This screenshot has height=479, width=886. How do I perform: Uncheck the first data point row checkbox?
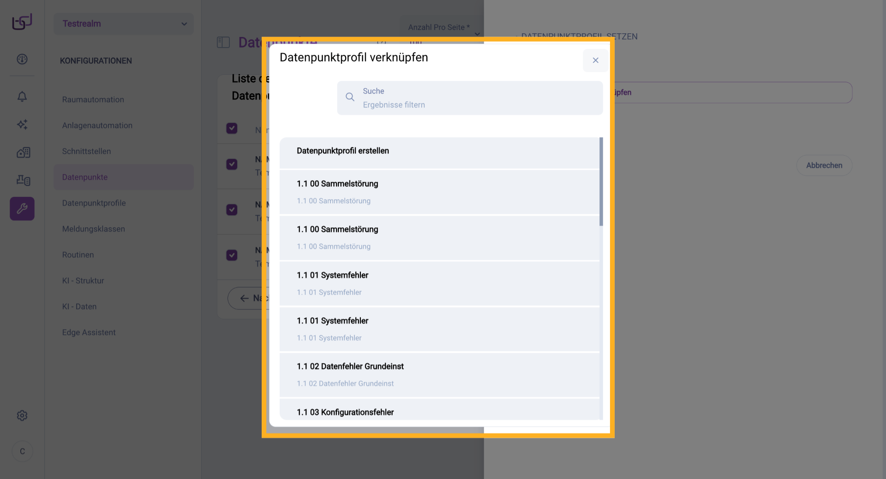pyautogui.click(x=232, y=164)
